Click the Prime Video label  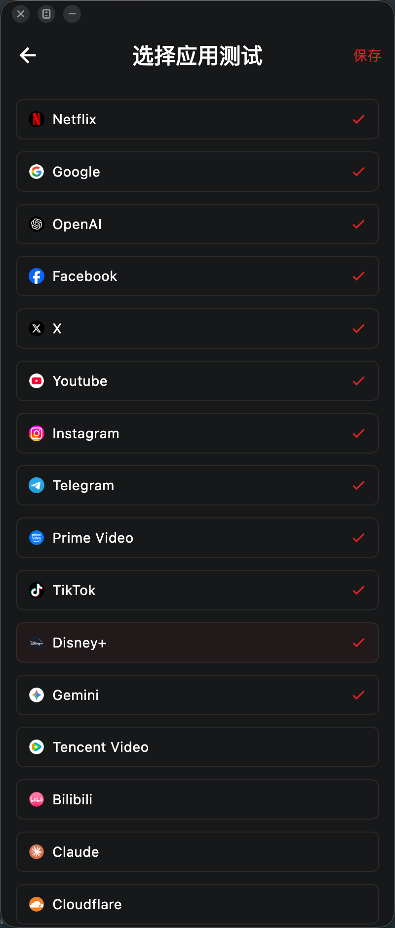coord(93,538)
